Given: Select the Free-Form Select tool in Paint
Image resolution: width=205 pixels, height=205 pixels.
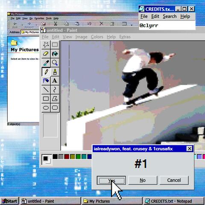Looking at the screenshot, I should (46, 45).
